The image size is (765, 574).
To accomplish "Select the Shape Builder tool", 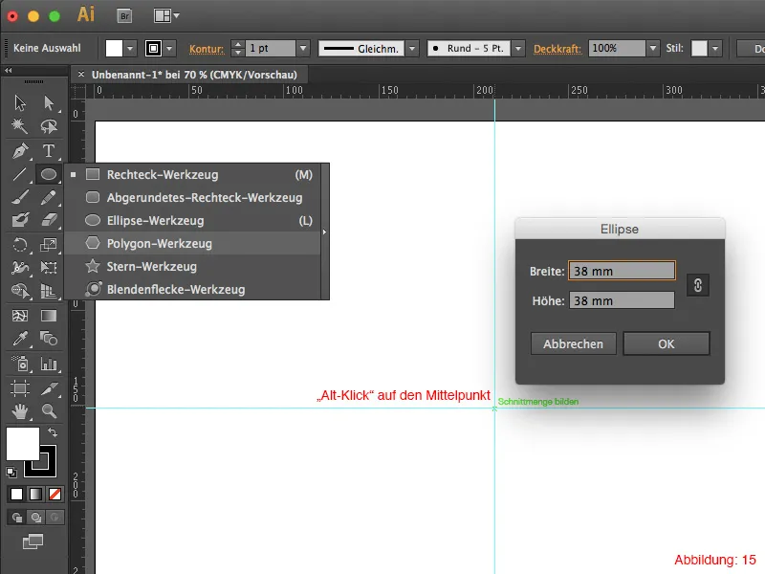I will (20, 291).
